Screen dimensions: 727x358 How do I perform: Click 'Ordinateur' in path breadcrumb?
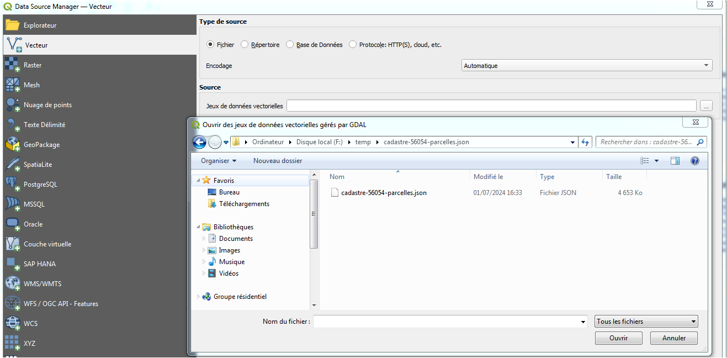(268, 142)
